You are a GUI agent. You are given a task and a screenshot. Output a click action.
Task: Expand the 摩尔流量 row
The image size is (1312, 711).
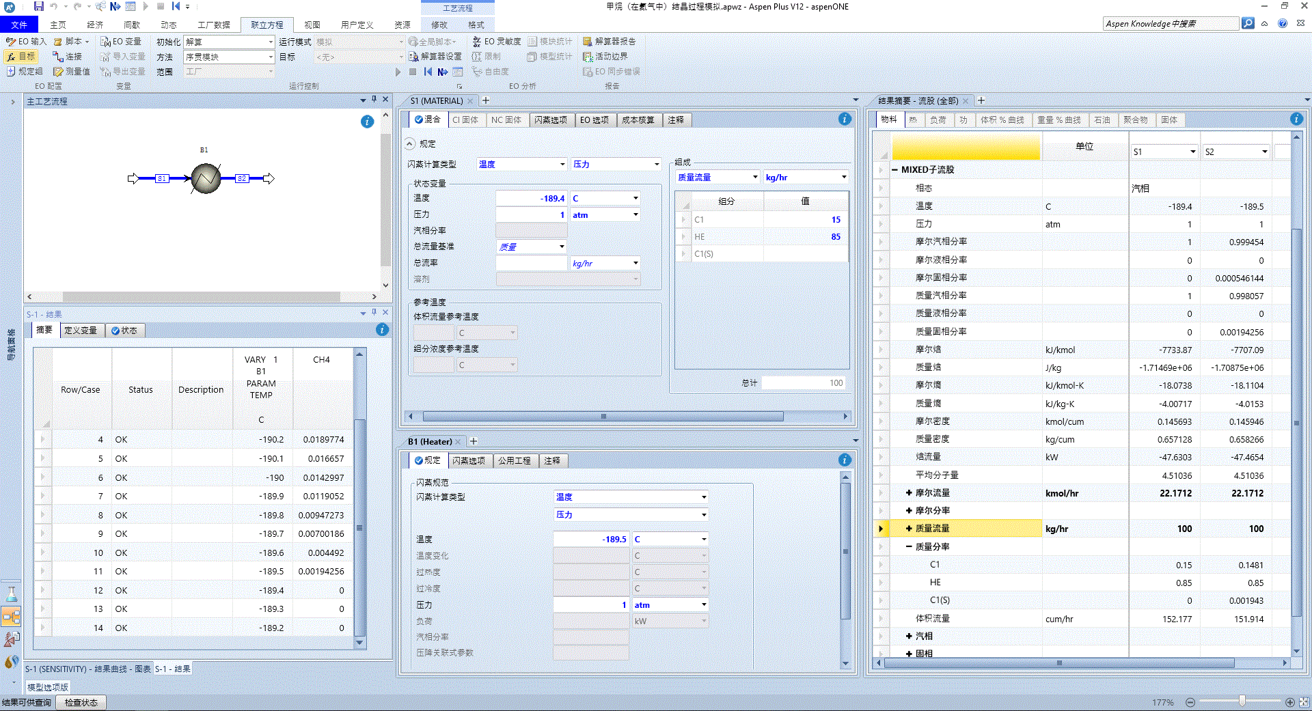point(909,492)
